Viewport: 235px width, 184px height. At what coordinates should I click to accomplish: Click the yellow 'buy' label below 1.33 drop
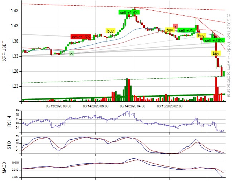pos(216,53)
